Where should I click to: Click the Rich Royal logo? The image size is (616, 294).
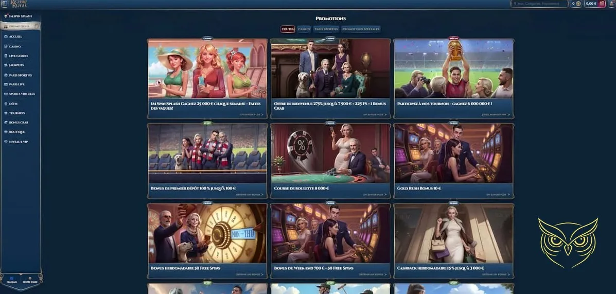click(19, 4)
